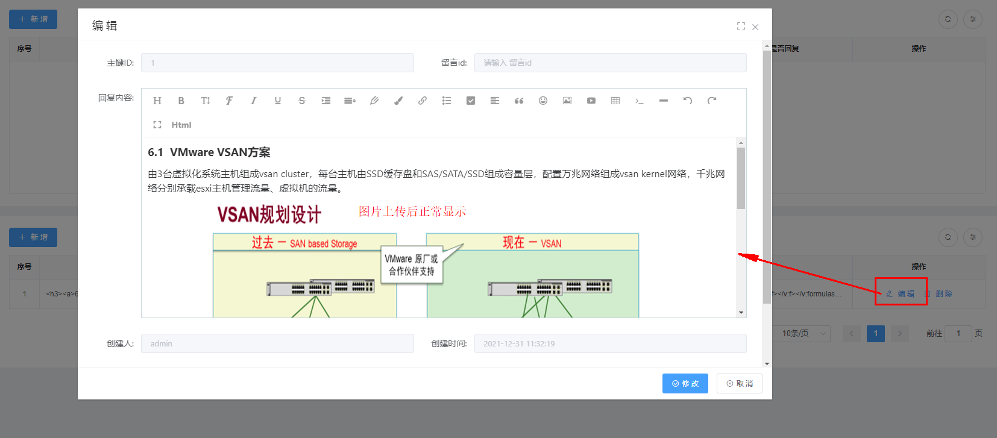Image resolution: width=997 pixels, height=438 pixels.
Task: Go to previous page in pagination
Action: 852,333
